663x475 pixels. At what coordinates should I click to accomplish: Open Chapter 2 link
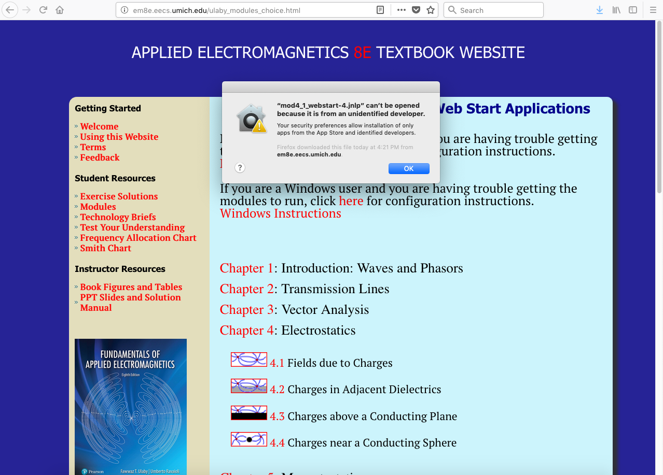tap(246, 289)
